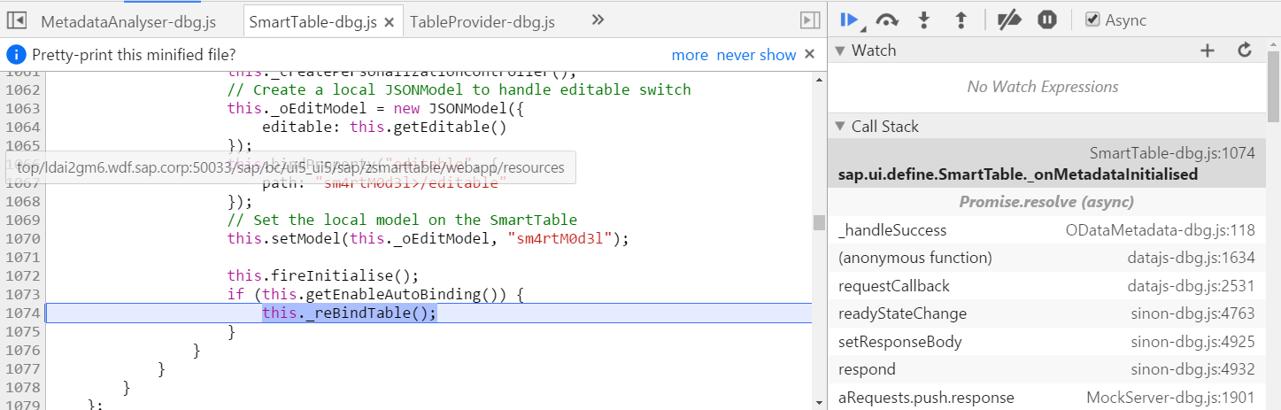The width and height of the screenshot is (1281, 410).
Task: Click the setModel sm4rtM0d3l line
Action: [x=428, y=238]
